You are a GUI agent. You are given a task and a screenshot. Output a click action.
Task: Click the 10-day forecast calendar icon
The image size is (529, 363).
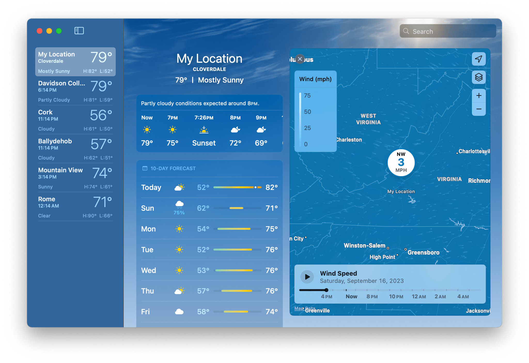click(x=144, y=168)
